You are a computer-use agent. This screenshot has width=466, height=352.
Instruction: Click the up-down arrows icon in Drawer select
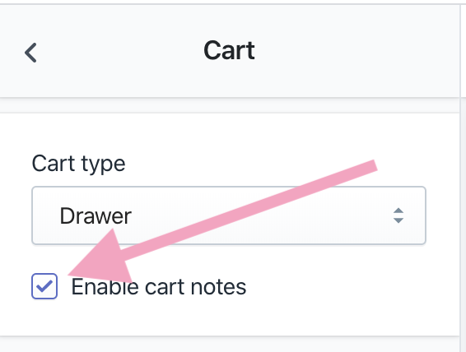pos(398,215)
